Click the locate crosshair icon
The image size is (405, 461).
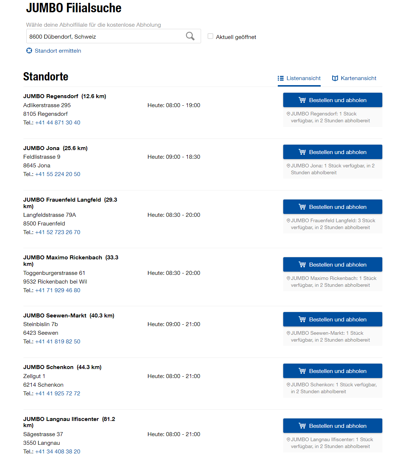pos(29,51)
